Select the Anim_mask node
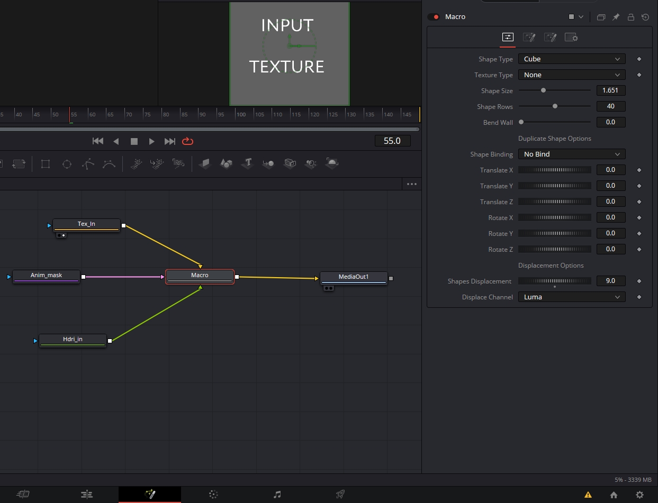The image size is (658, 503). click(46, 277)
